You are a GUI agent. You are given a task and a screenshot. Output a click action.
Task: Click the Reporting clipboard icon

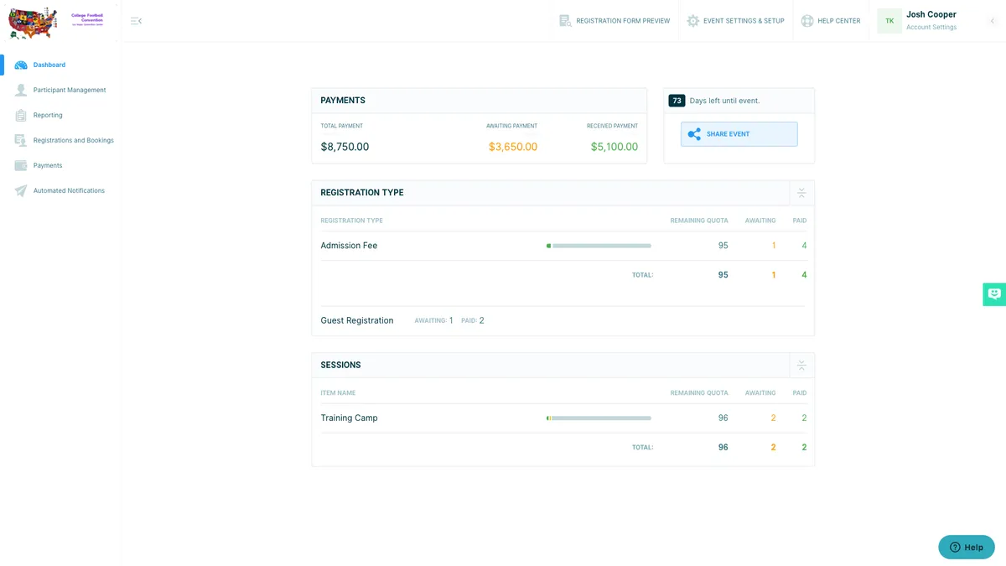21,115
